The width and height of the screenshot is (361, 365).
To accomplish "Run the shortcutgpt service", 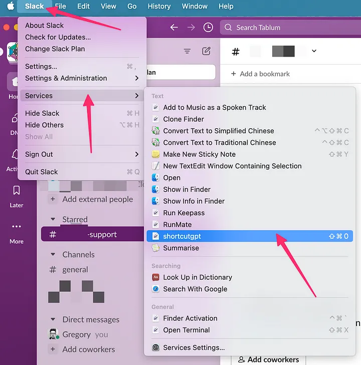I will tap(250, 236).
